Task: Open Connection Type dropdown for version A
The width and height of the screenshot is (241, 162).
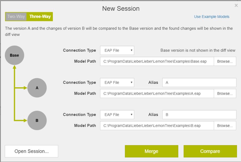Action: point(117,82)
